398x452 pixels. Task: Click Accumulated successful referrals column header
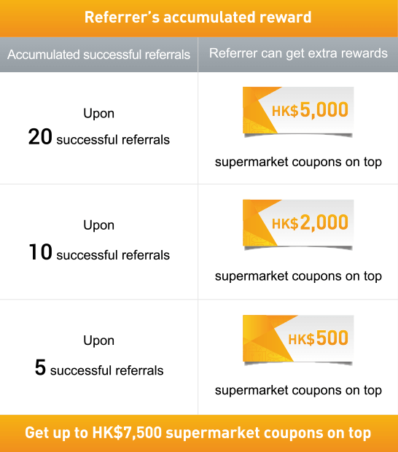click(x=99, y=55)
